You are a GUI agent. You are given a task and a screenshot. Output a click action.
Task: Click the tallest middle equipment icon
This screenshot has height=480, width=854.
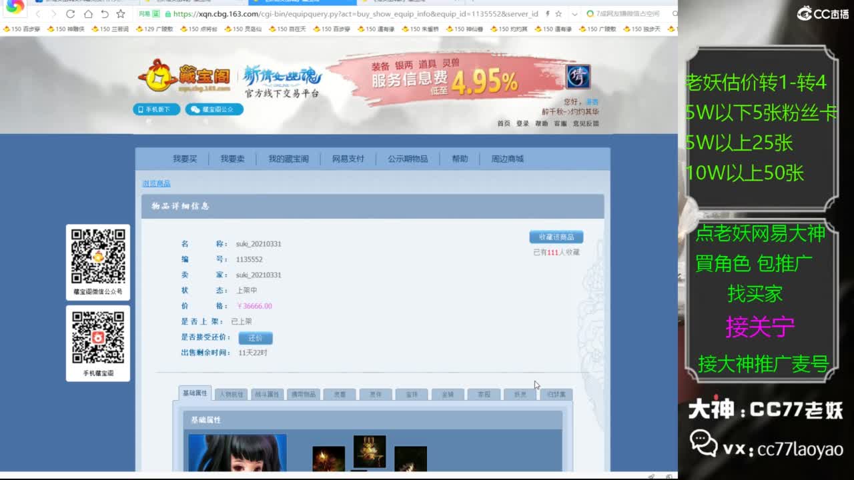(x=370, y=452)
